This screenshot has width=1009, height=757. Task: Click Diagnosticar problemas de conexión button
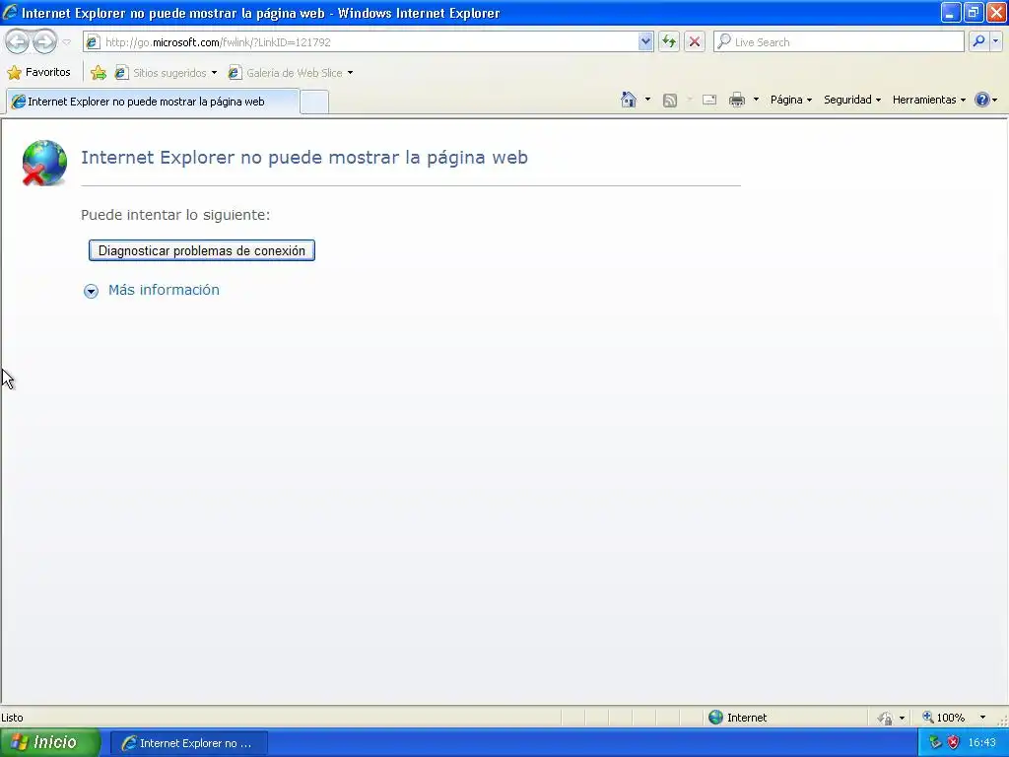click(x=201, y=250)
